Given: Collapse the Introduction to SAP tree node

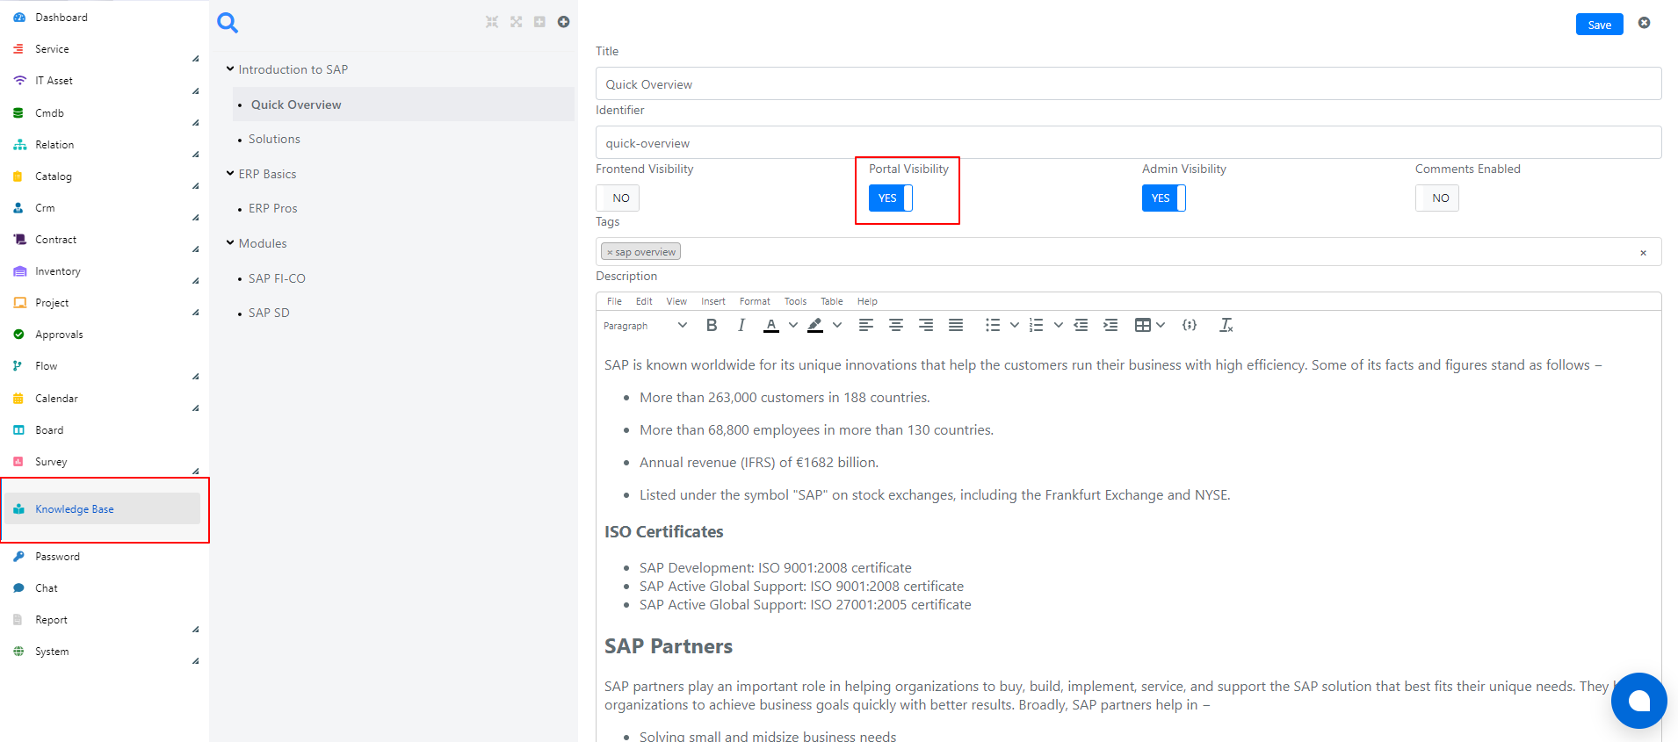Looking at the screenshot, I should coord(230,69).
